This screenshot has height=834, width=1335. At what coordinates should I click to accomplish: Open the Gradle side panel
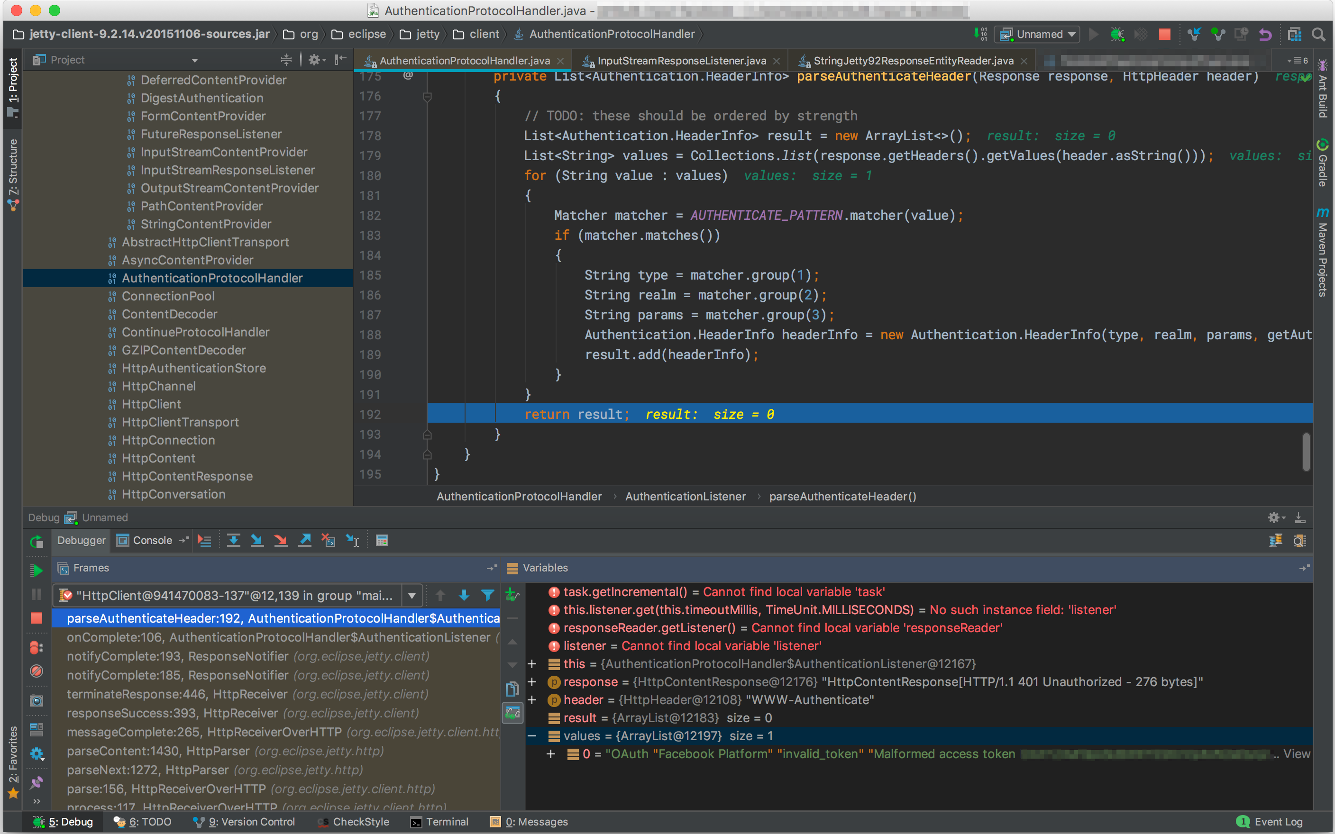coord(1323,163)
